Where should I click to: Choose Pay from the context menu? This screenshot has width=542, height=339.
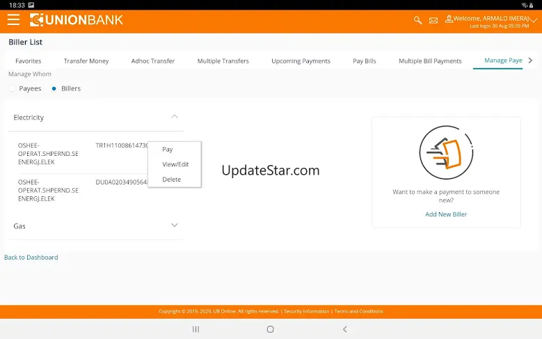point(167,150)
